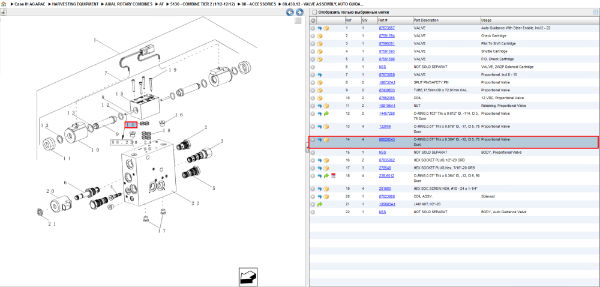Click the blue arrow icon for Ref 13
The image size is (600, 287).
pyautogui.click(x=320, y=127)
